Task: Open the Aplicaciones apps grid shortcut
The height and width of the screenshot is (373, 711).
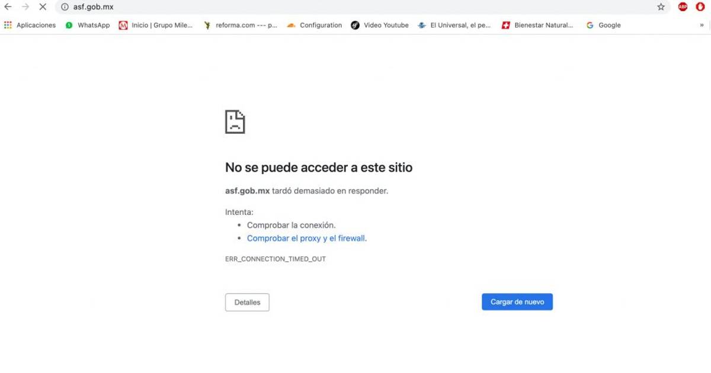Action: tap(30, 25)
